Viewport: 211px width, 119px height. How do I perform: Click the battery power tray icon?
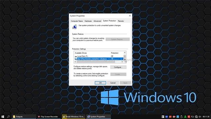[x=193, y=117]
